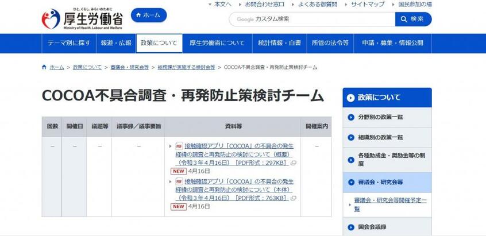Click the Google カスタム検索 input field
The image size is (486, 236).
click(312, 19)
